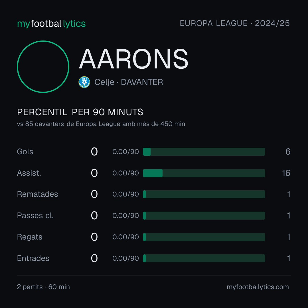Click the Gols percentile value 6
The image size is (308, 308).
point(288,152)
